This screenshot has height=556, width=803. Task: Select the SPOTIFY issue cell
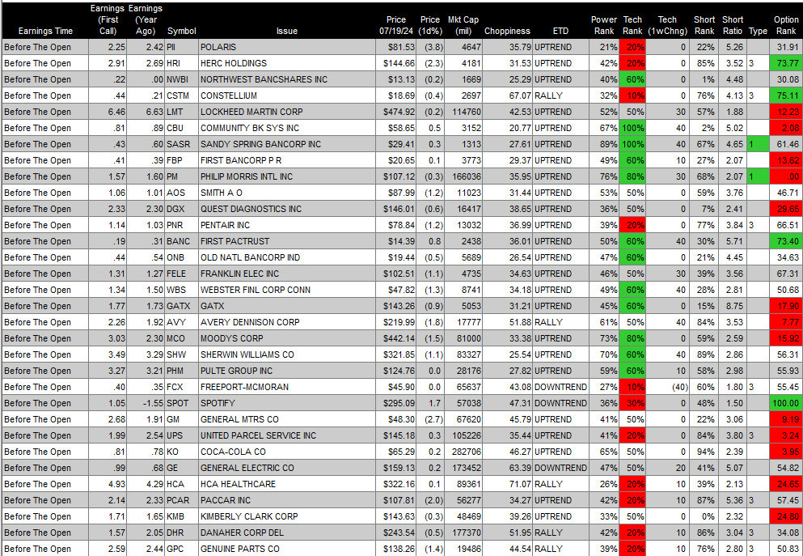pos(287,403)
